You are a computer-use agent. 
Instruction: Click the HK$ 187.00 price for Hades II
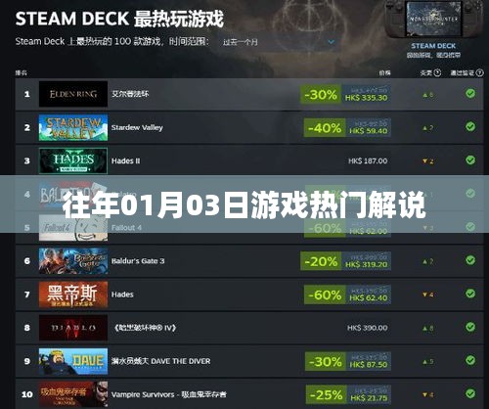pos(368,161)
